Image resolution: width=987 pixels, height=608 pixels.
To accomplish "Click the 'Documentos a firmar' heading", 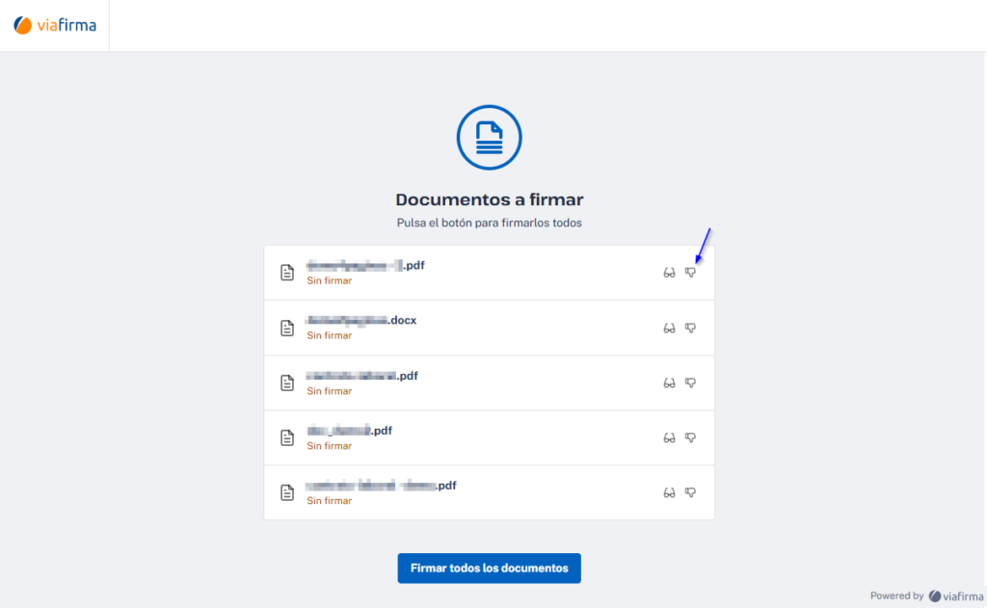I will pyautogui.click(x=489, y=199).
